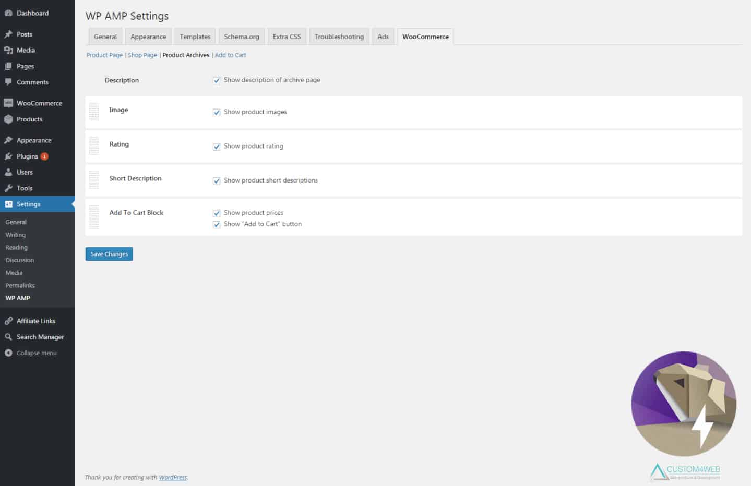Click the Comments bubble icon
Viewport: 751px width, 486px height.
pos(8,82)
